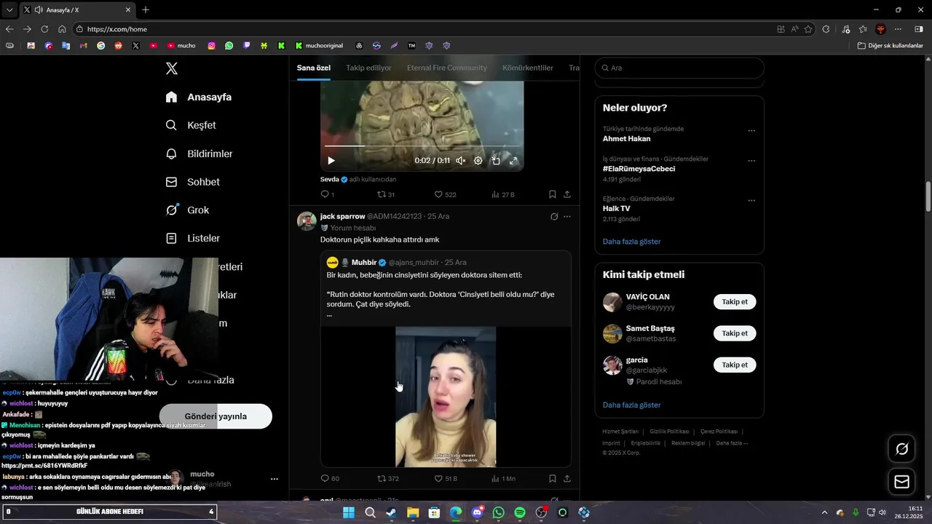Viewport: 932px width, 524px height.
Task: Click the X logo in the sidebar
Action: [x=172, y=68]
